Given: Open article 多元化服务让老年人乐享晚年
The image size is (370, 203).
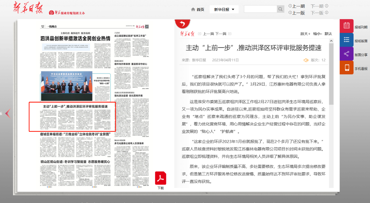Looking at the screenshot, I should (129, 143).
